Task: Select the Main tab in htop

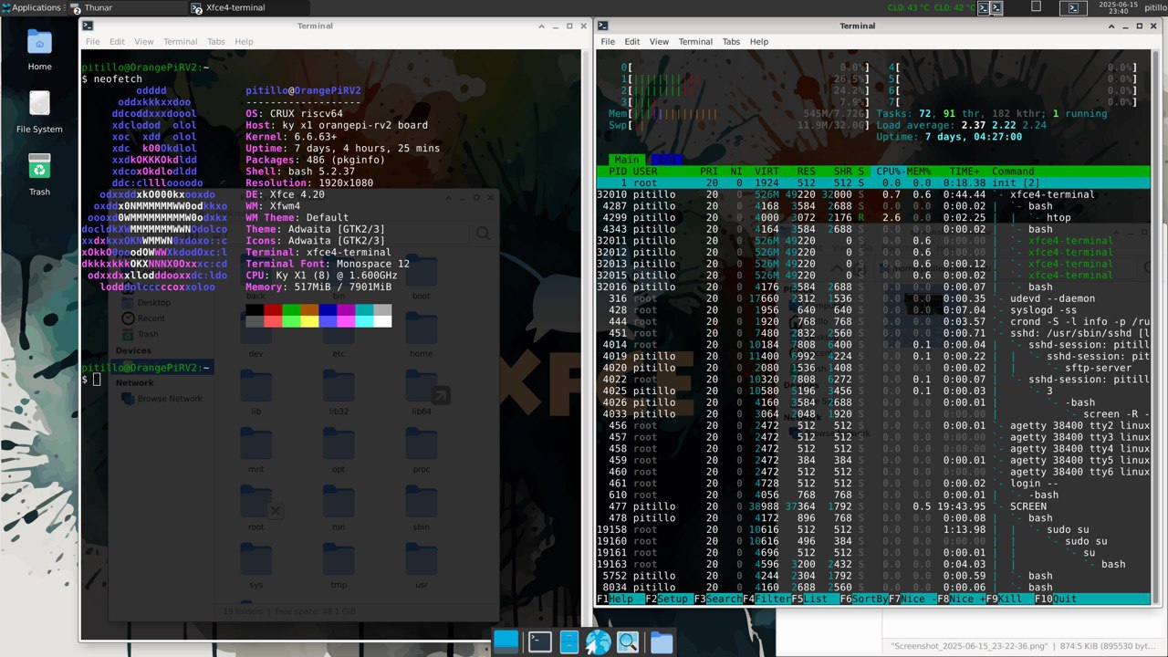Action: [x=626, y=159]
